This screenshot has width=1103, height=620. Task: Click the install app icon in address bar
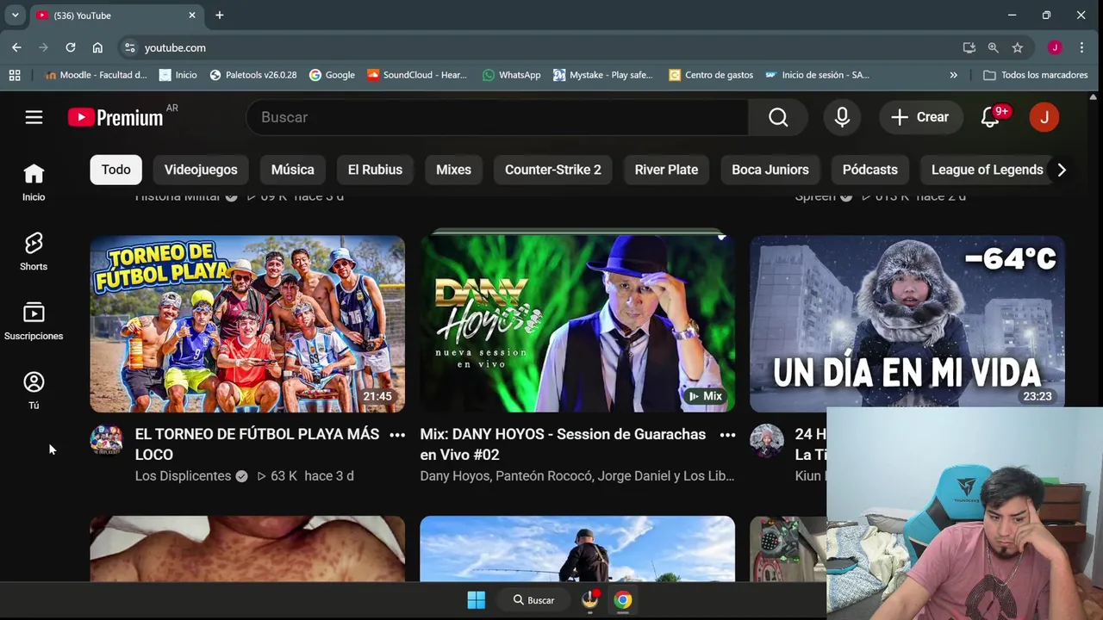click(x=969, y=47)
